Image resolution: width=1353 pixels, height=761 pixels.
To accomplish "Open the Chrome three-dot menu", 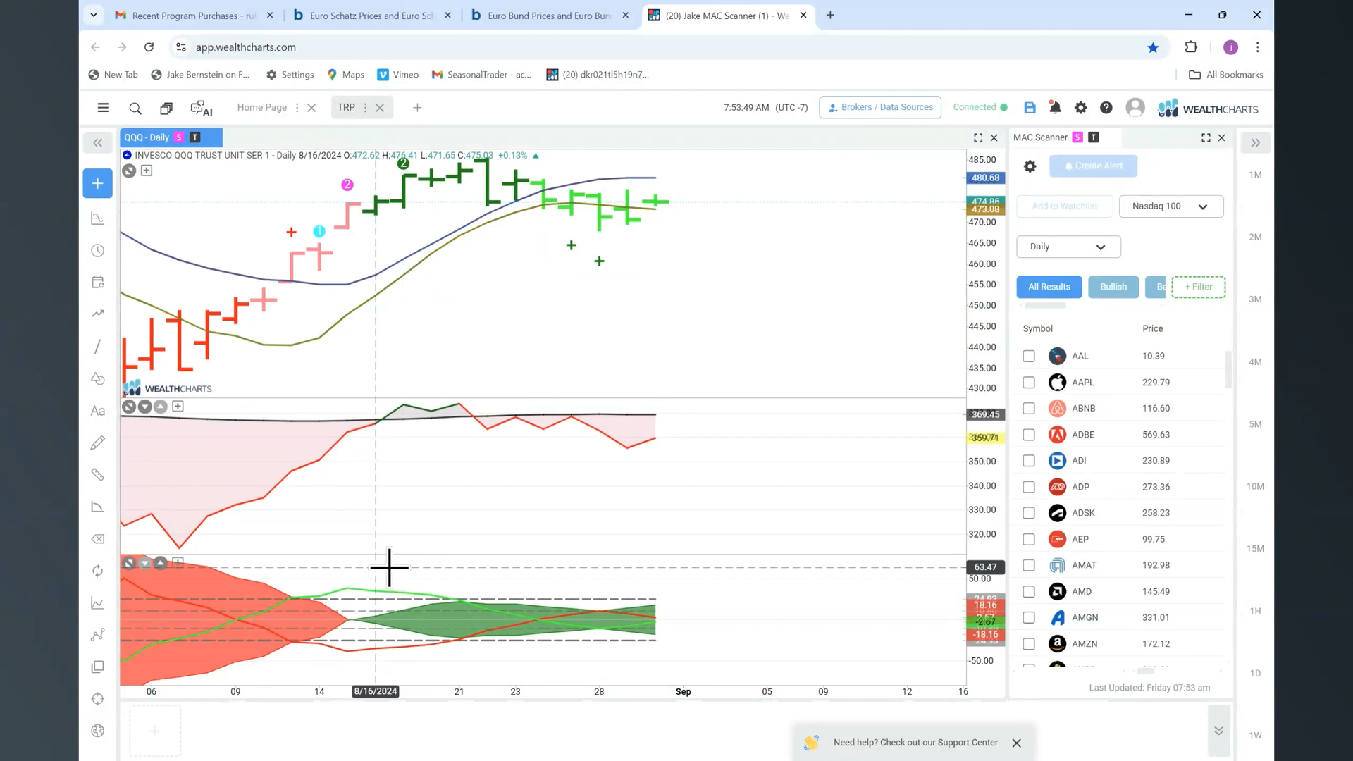I will pos(1257,47).
